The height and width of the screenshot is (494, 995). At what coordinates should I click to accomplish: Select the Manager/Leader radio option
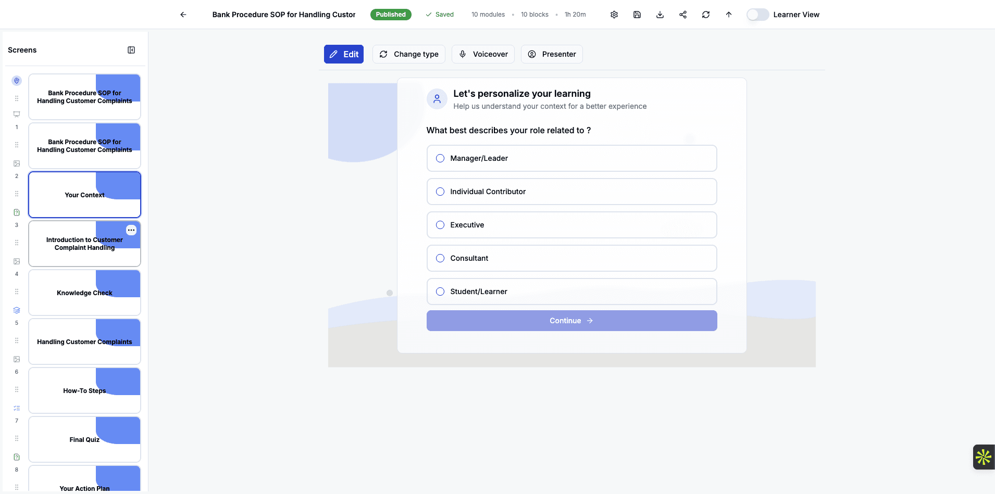pyautogui.click(x=440, y=158)
